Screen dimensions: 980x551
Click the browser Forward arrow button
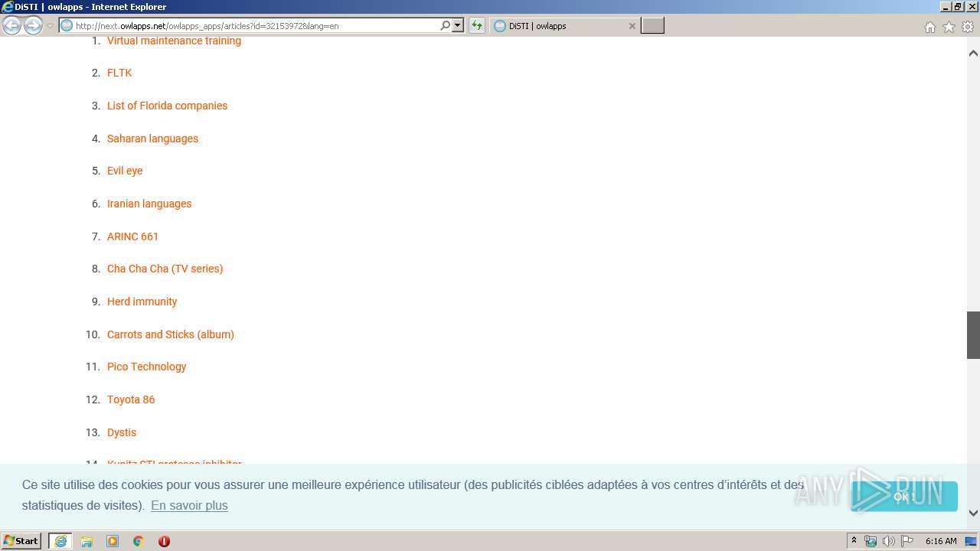(33, 26)
